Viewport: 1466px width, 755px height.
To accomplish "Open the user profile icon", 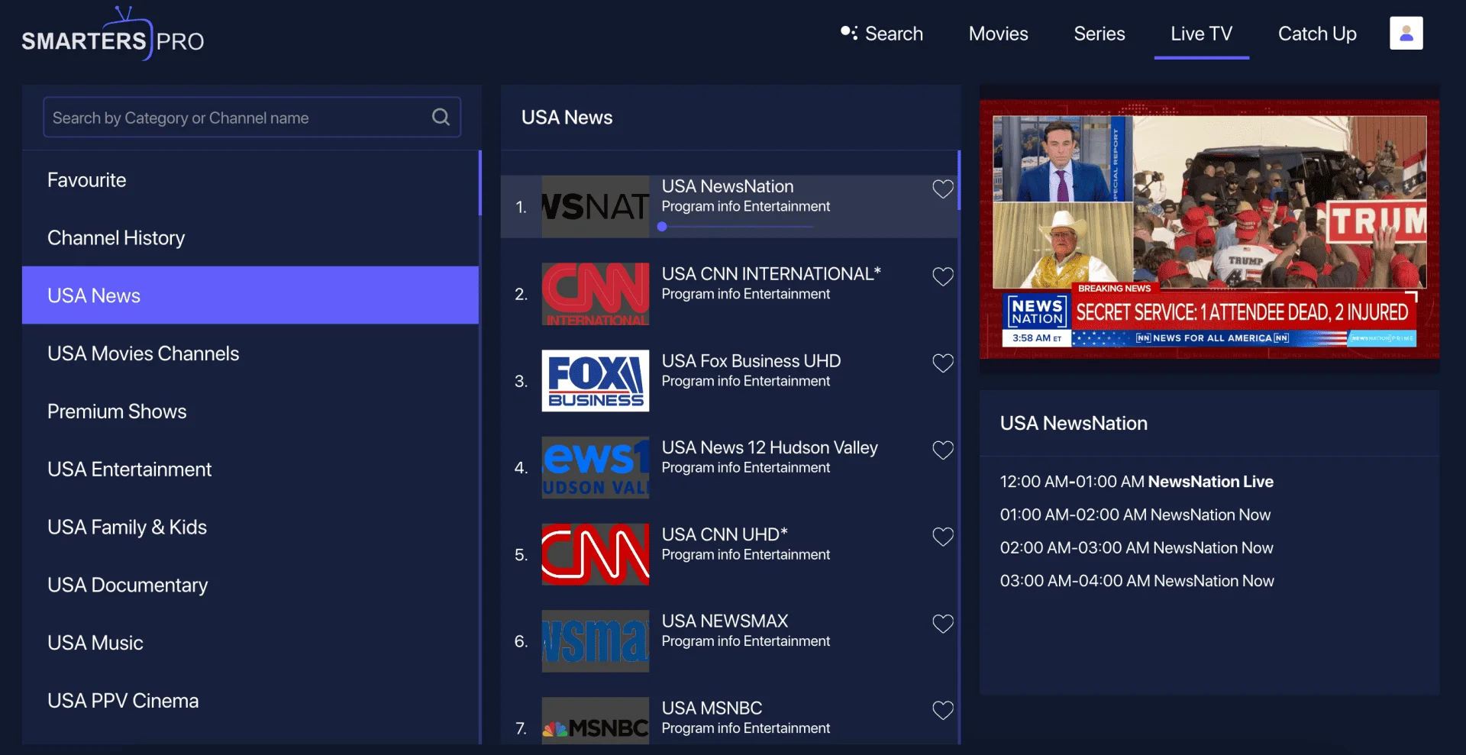I will (x=1406, y=34).
